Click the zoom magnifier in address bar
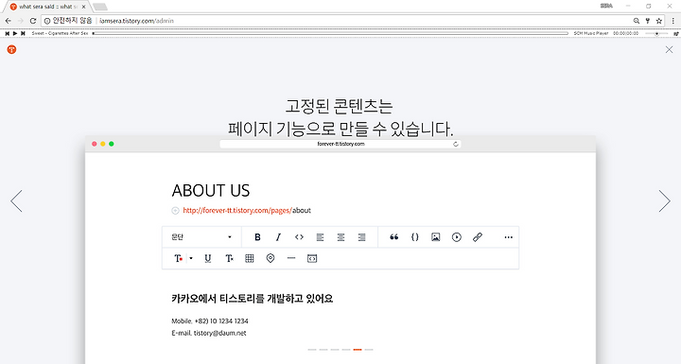This screenshot has width=681, height=364. [x=637, y=21]
